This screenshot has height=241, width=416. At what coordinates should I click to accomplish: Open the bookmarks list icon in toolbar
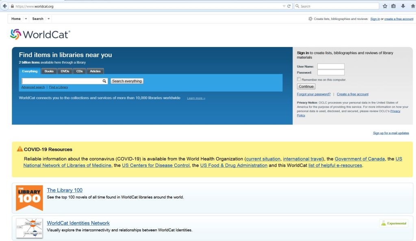click(394, 6)
